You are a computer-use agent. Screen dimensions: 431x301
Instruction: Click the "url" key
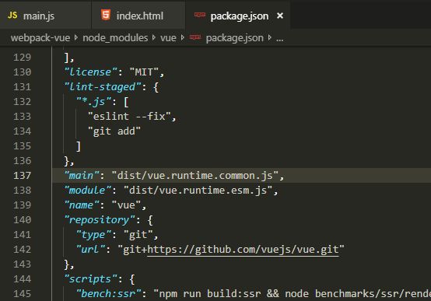click(91, 250)
